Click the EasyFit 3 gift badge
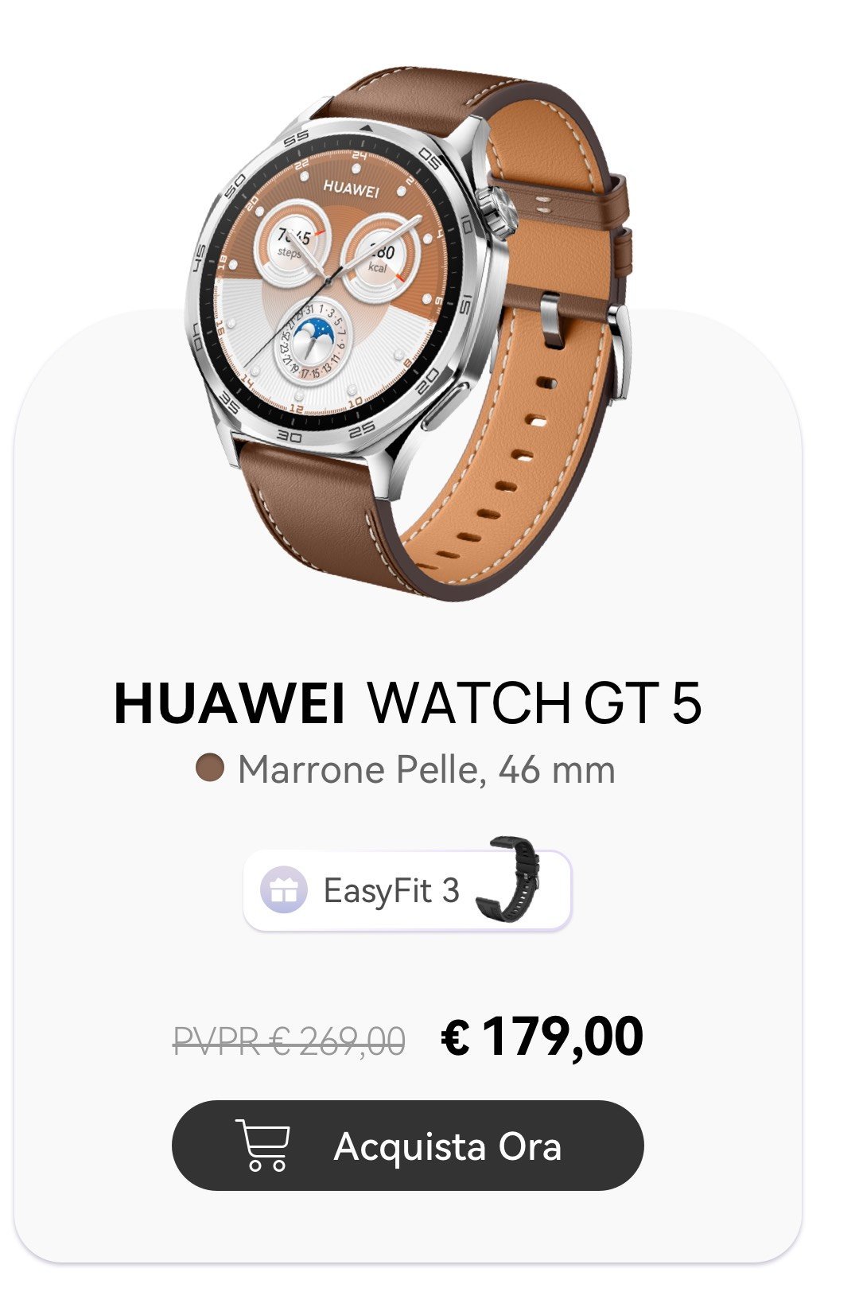Viewport: 859px width, 1315px height. click(x=407, y=889)
